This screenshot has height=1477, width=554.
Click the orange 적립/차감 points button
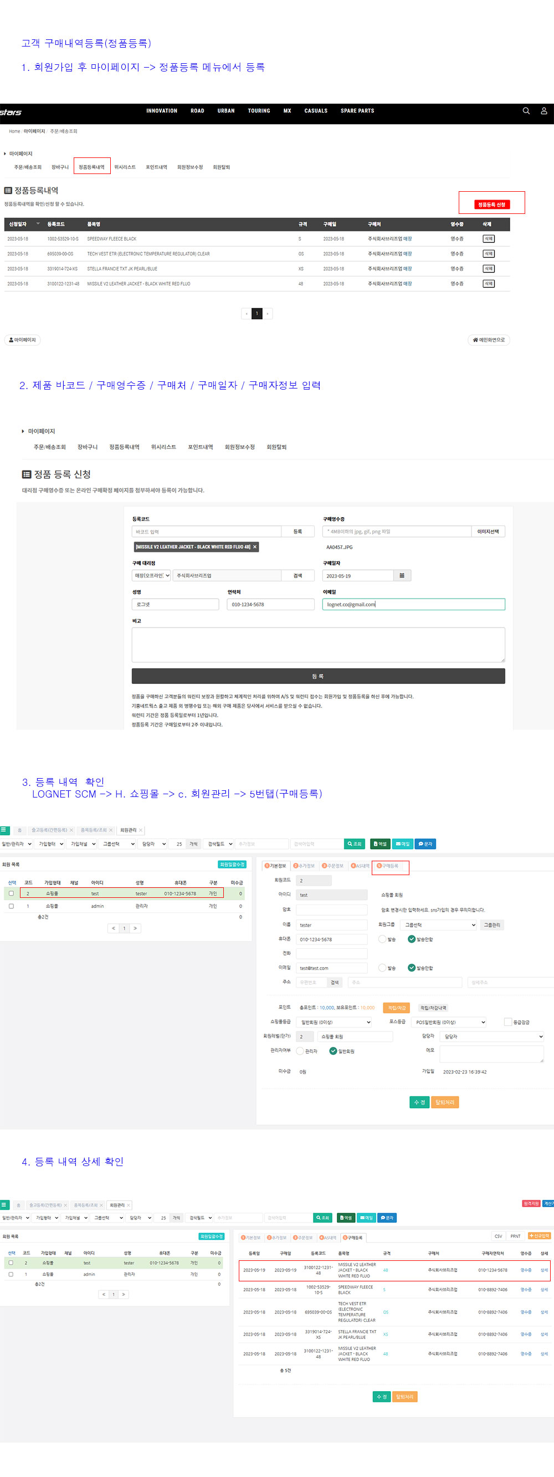click(x=397, y=1008)
